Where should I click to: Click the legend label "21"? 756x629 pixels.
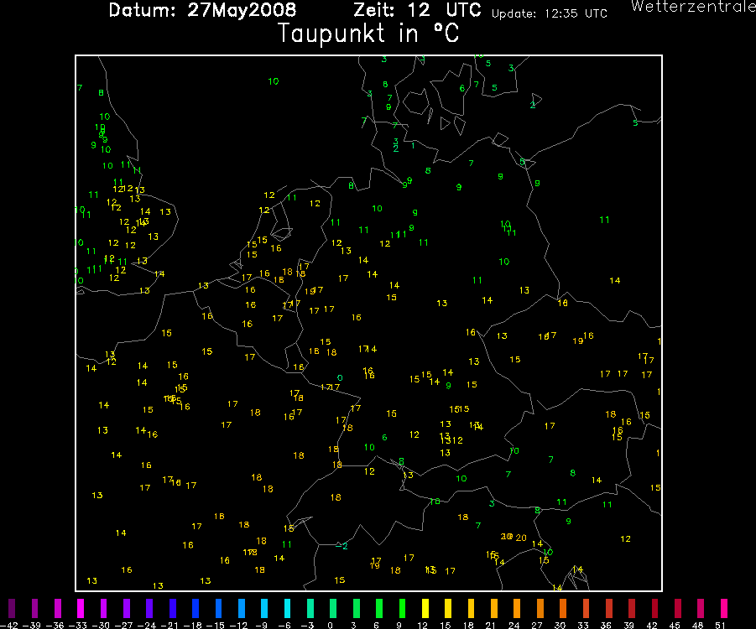[x=490, y=625]
